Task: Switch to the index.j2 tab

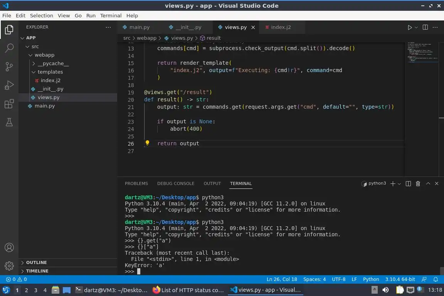Action: point(281,27)
